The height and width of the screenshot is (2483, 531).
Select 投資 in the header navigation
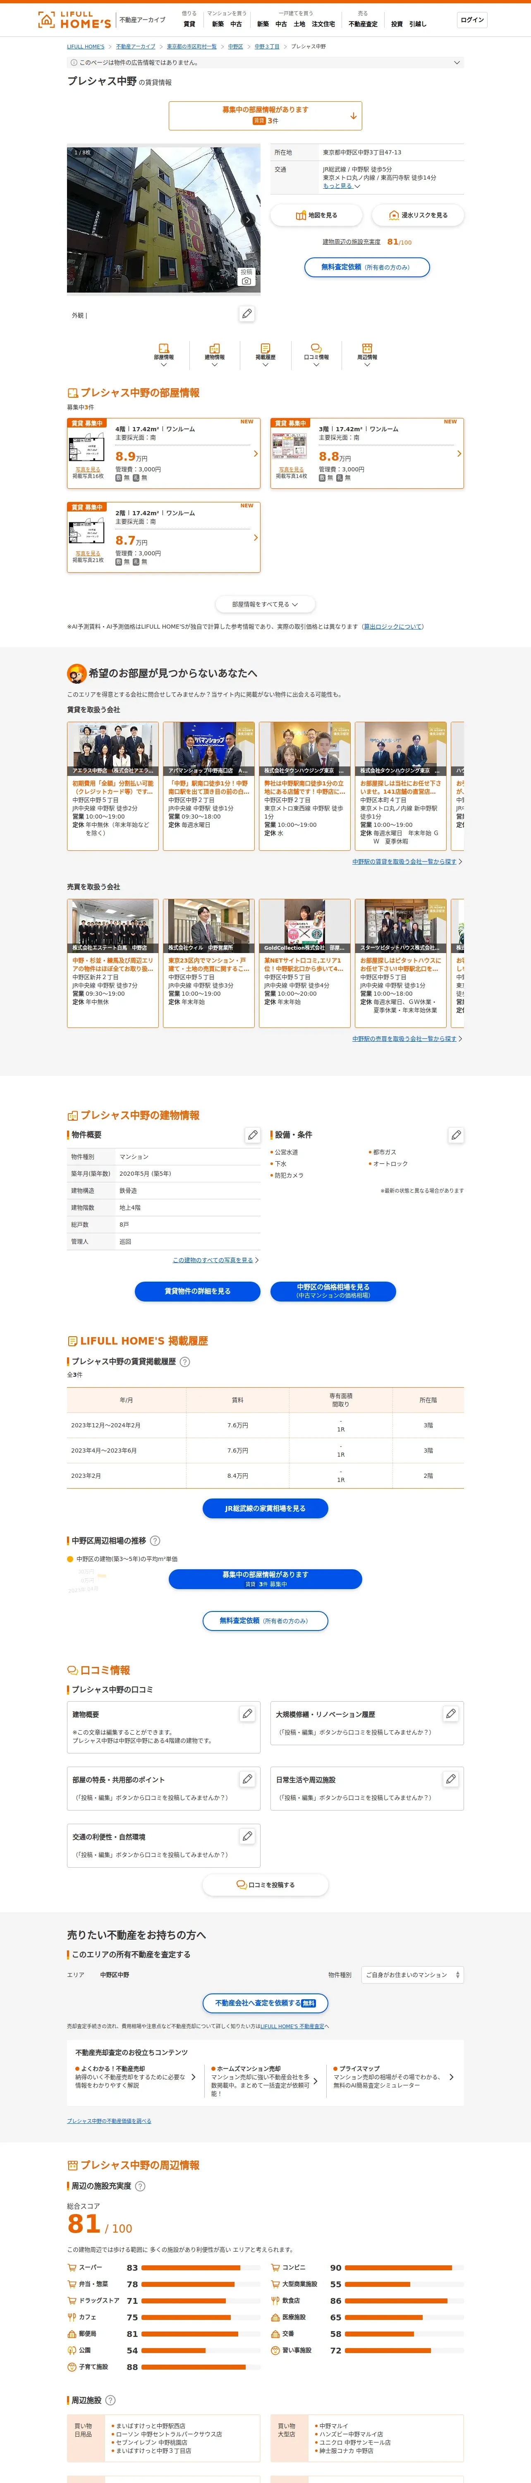pos(397,24)
